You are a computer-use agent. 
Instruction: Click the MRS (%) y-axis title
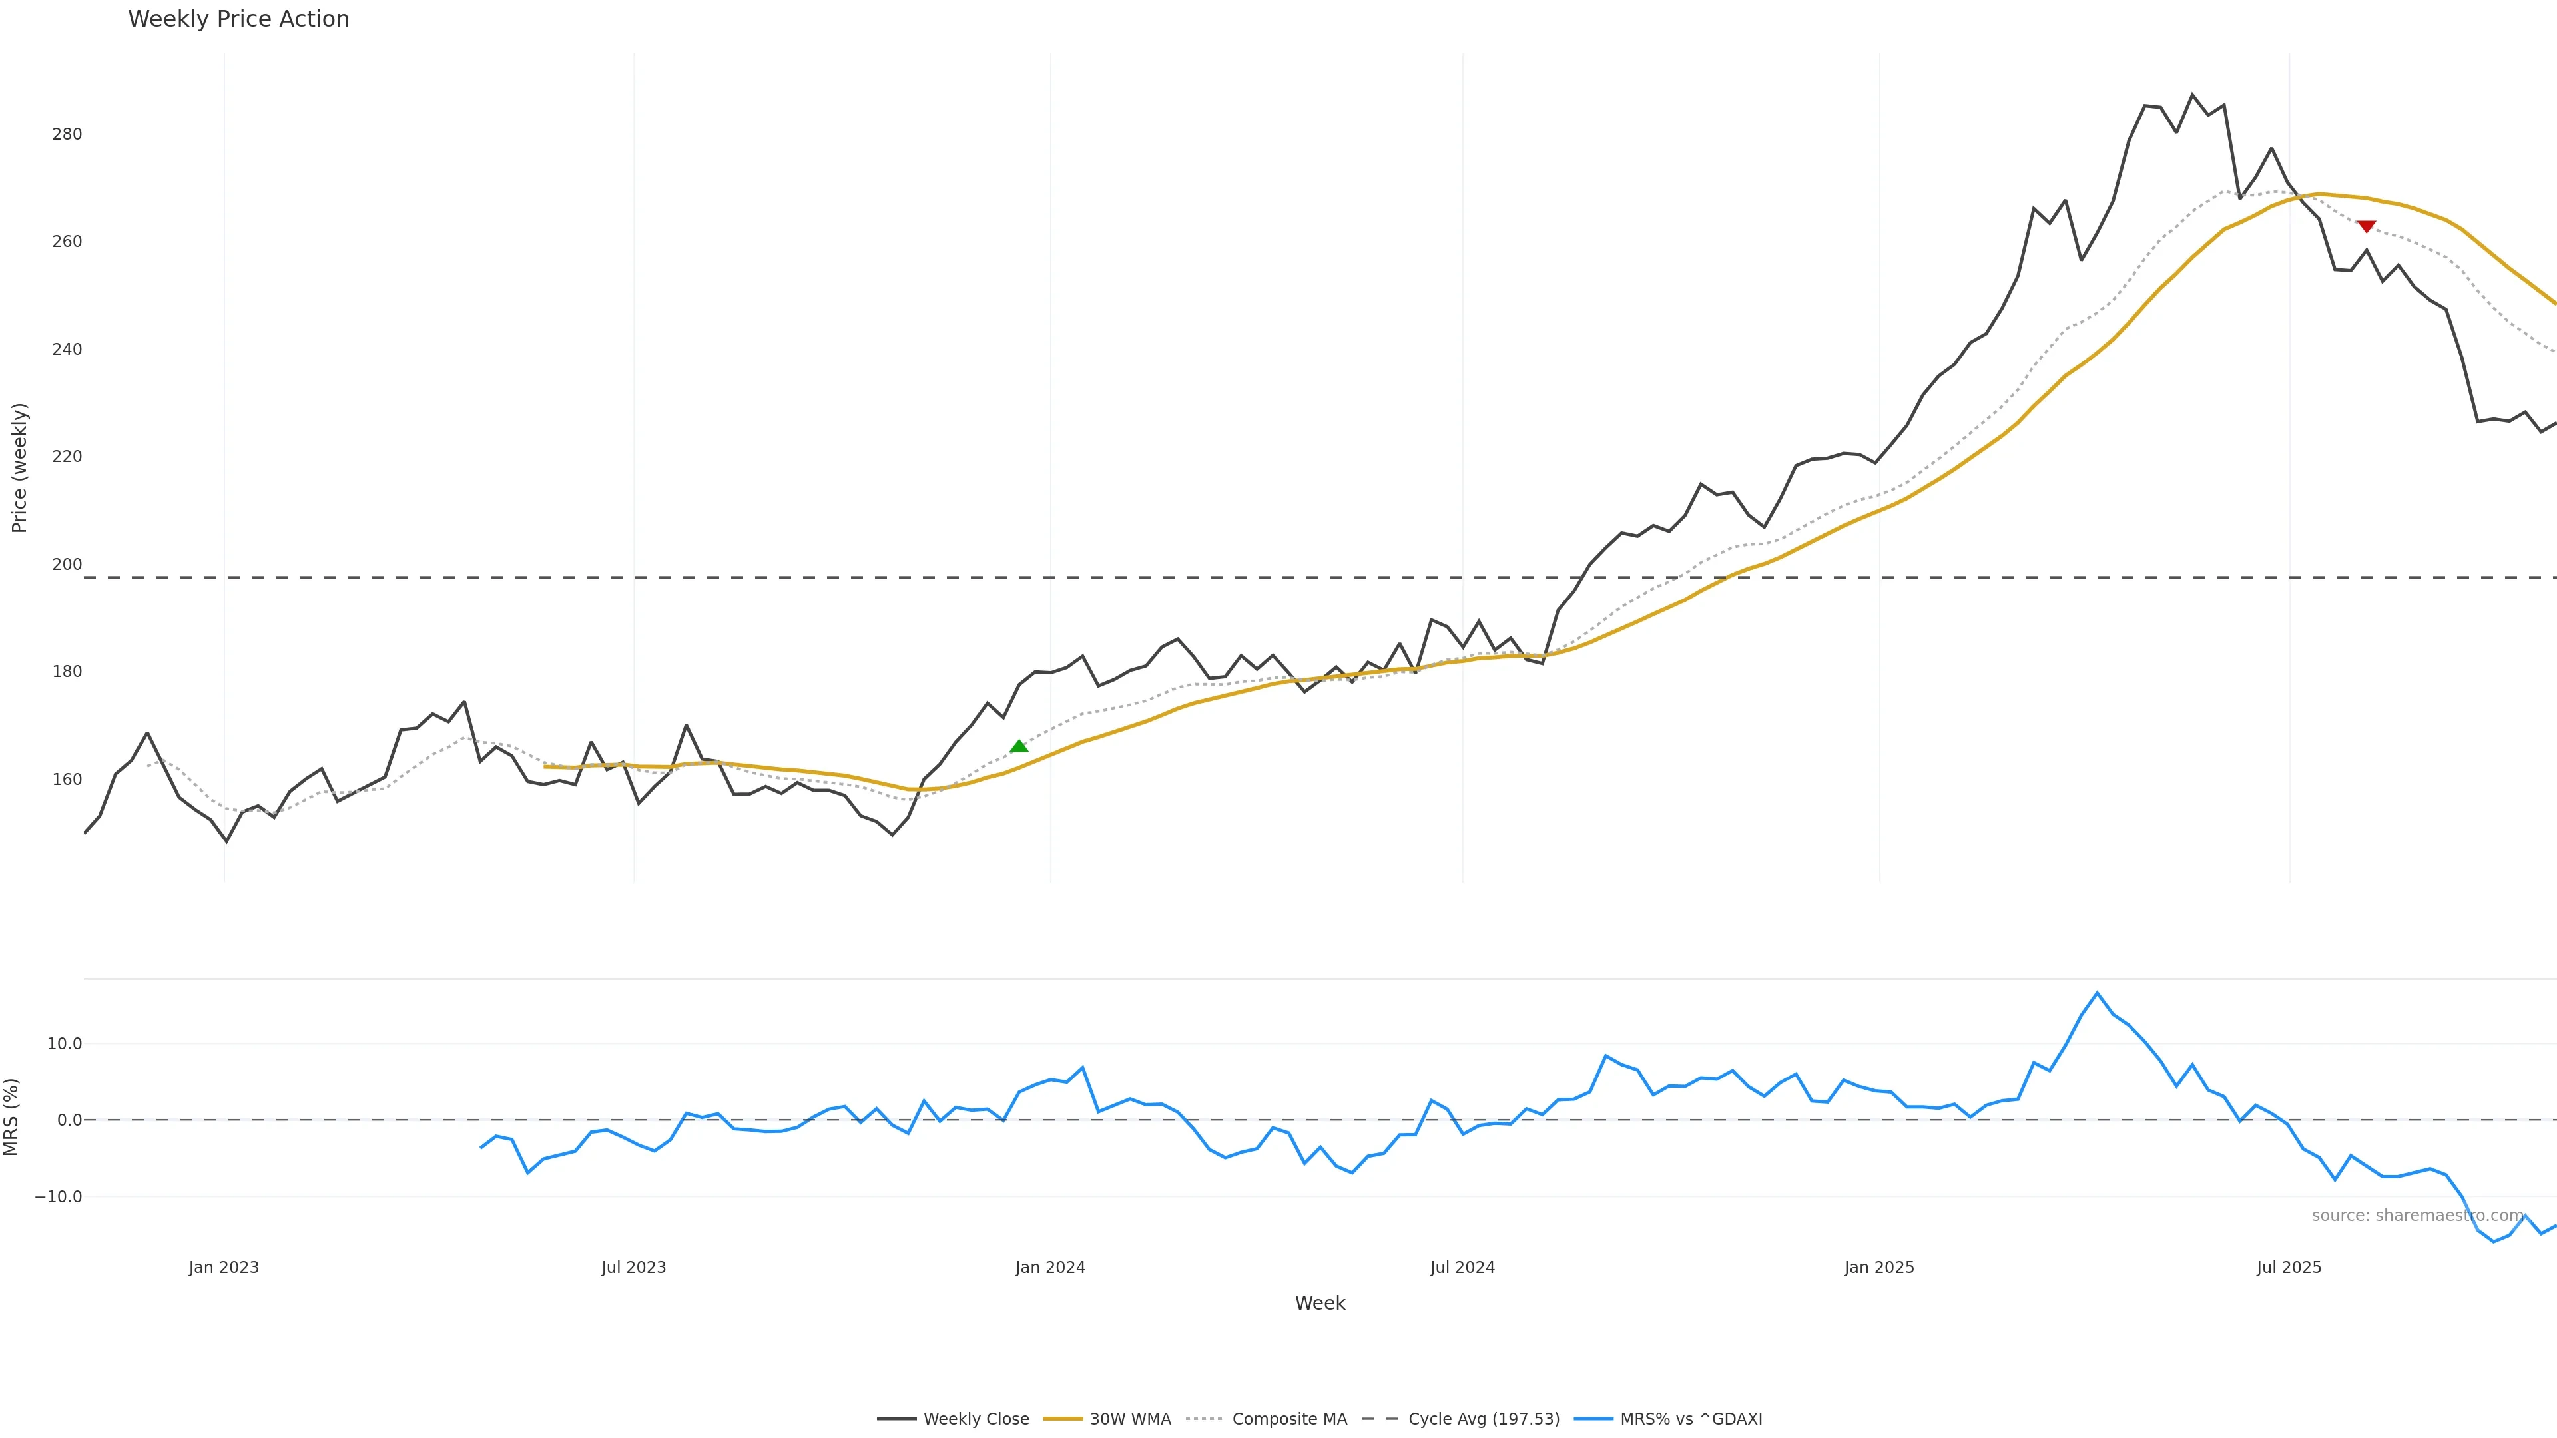click(x=12, y=1116)
